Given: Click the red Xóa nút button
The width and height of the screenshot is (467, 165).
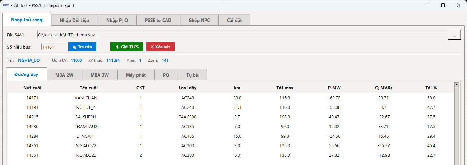Looking at the screenshot, I should (x=160, y=47).
